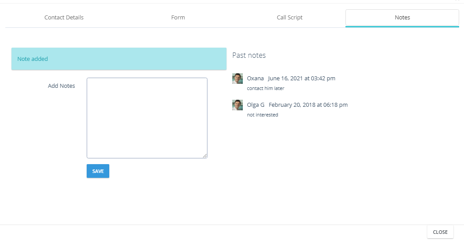Click the note text 'contact him later'
This screenshot has width=464, height=244.
[265, 88]
